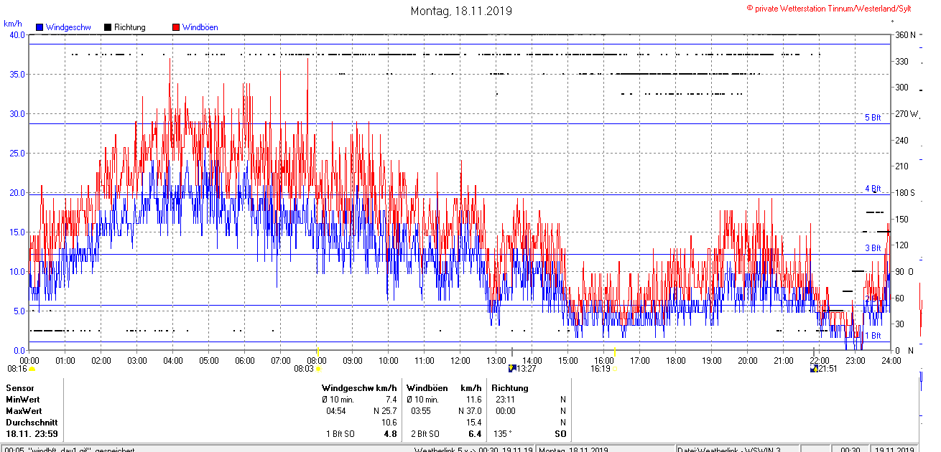Image resolution: width=941 pixels, height=452 pixels.
Task: Click the 35.0 speed axis value
Action: click(16, 75)
